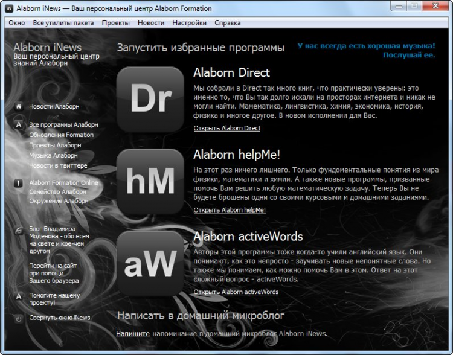The height and width of the screenshot is (355, 453).
Task: Click the Запустить избранные программы heading
Action: [201, 48]
